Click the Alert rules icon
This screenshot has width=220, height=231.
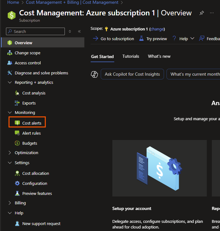coord(17,133)
